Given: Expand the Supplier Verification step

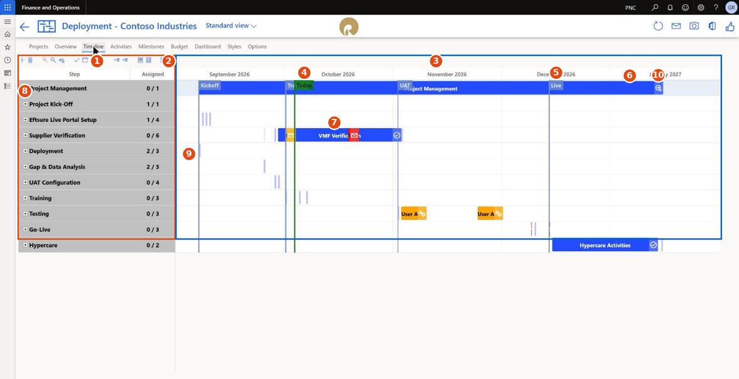Looking at the screenshot, I should click(x=26, y=135).
